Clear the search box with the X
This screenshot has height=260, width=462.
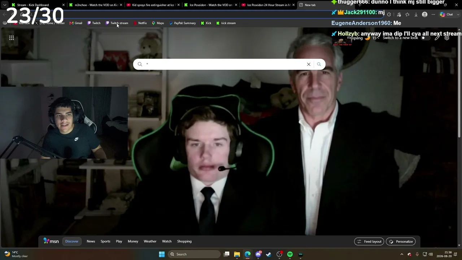(x=309, y=64)
